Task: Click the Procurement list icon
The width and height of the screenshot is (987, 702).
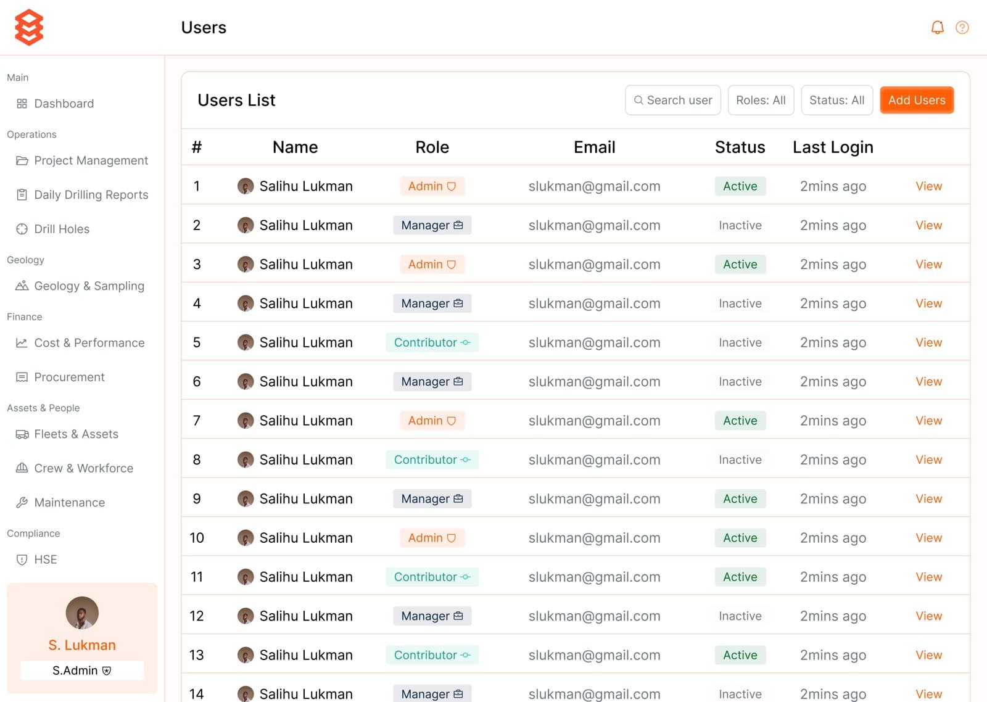Action: 22,377
